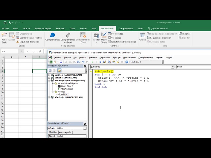Select ThisWorkbook in project tree

click(66, 89)
